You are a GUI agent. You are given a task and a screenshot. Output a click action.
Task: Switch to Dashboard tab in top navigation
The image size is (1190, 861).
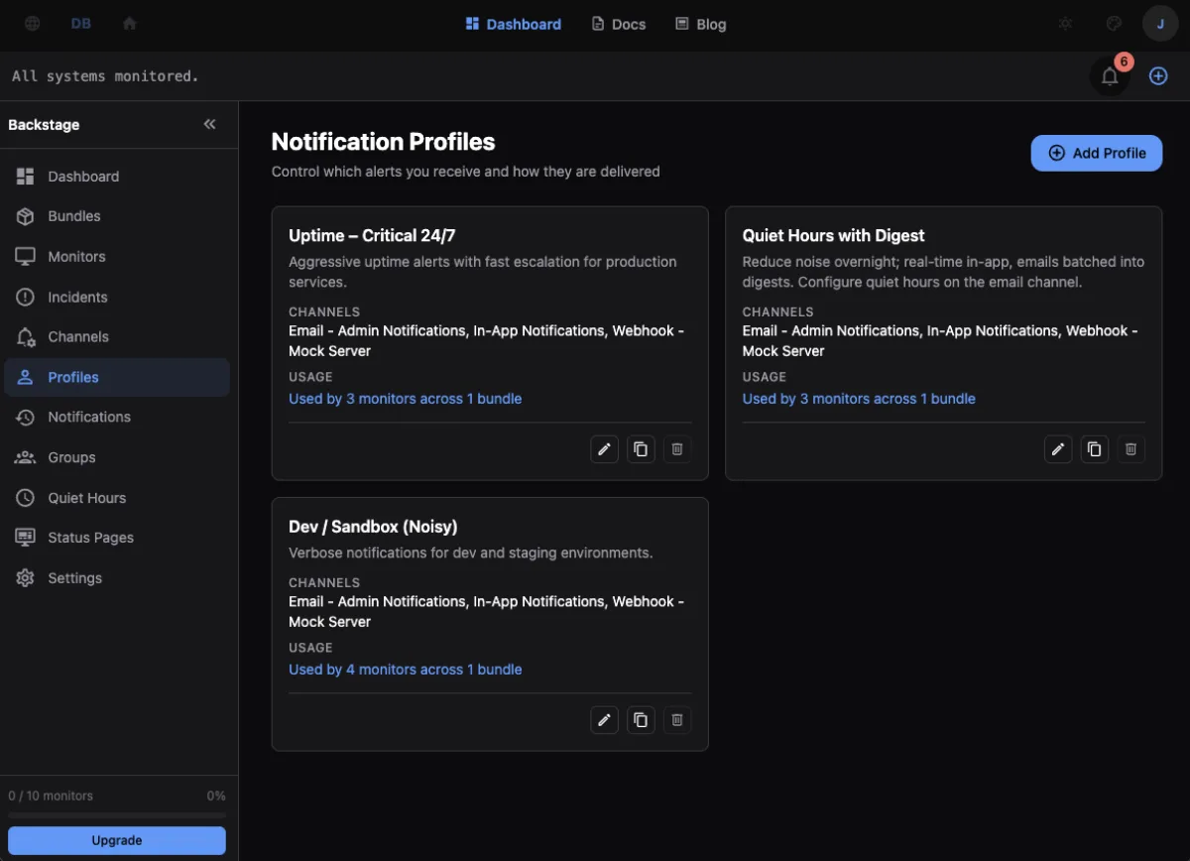click(x=514, y=24)
